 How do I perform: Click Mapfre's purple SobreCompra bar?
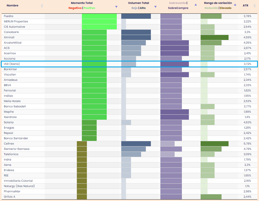pos(175,112)
